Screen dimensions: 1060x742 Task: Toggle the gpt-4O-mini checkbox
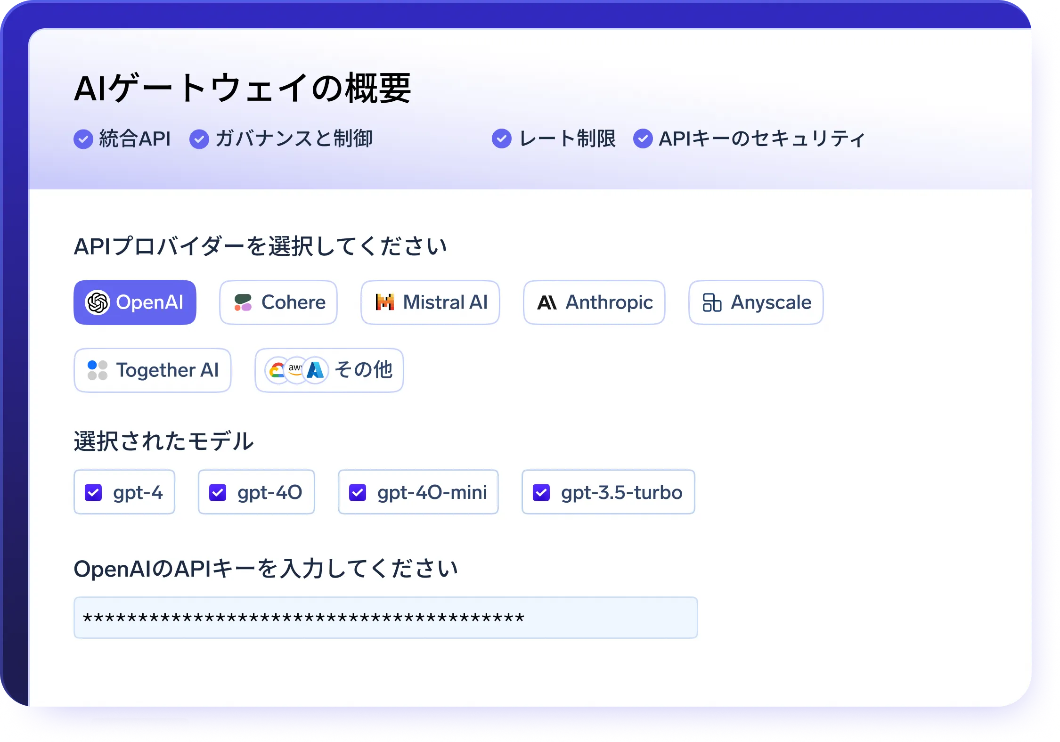click(358, 493)
